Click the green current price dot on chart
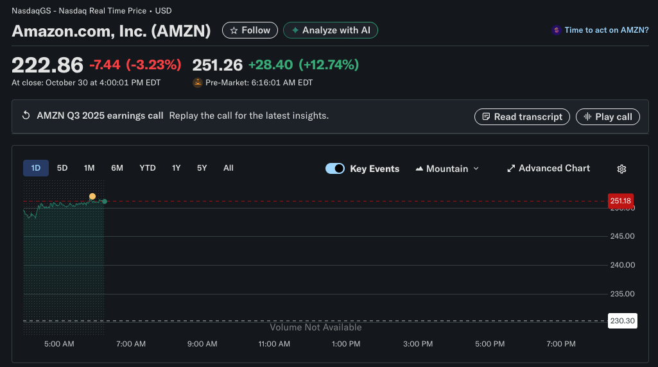Viewport: 658px width, 367px height. pyautogui.click(x=105, y=201)
